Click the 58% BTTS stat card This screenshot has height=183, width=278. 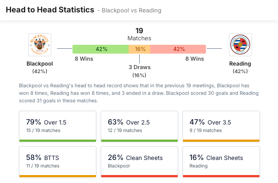point(57,161)
